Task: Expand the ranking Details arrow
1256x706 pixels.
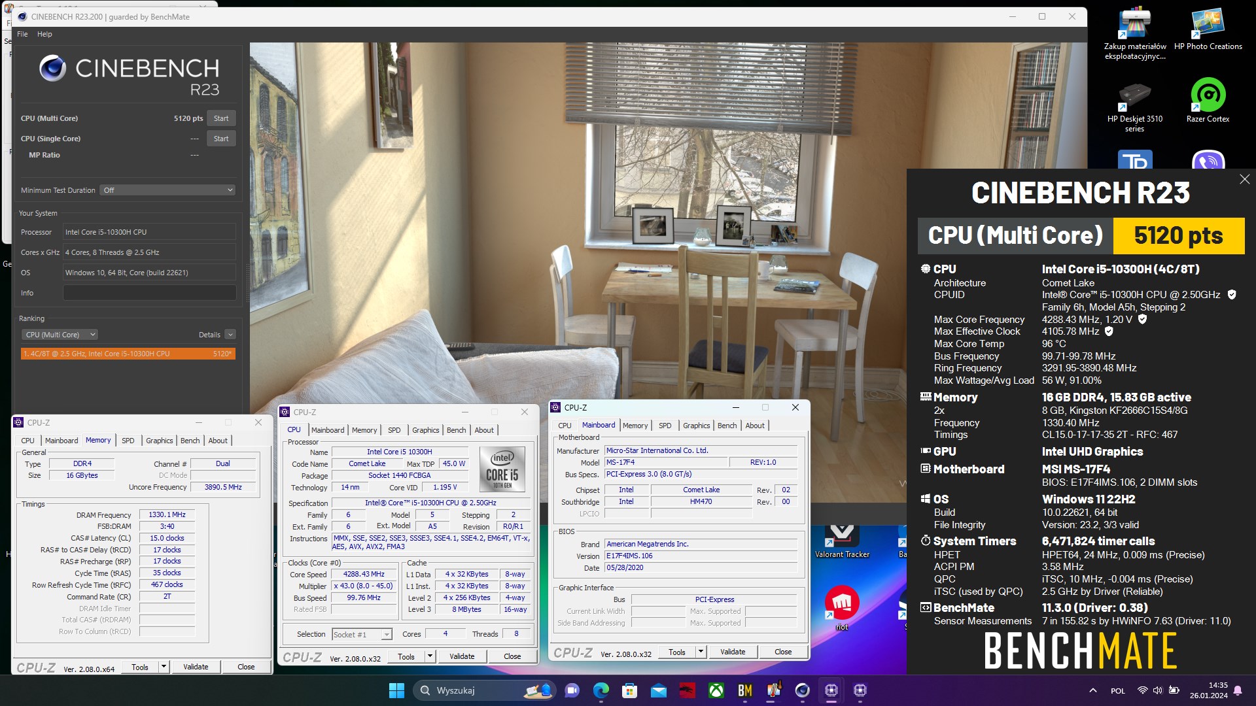Action: pos(230,335)
